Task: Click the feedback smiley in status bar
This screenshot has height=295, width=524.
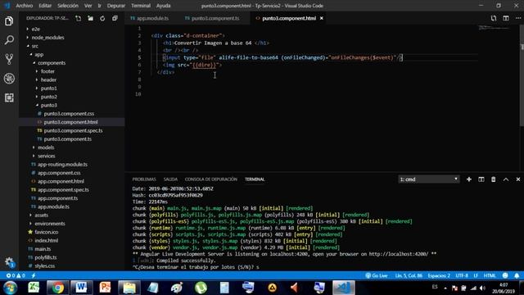Action: [505, 275]
